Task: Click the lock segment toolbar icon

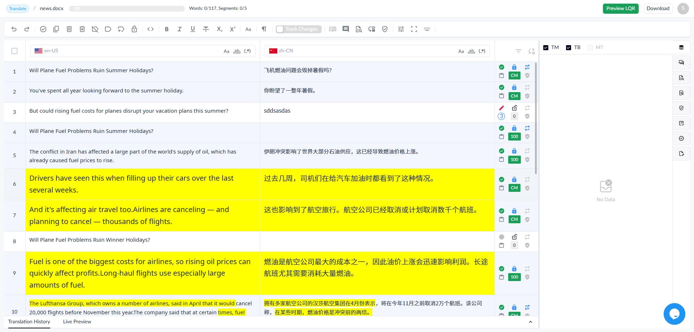Action: [x=134, y=29]
